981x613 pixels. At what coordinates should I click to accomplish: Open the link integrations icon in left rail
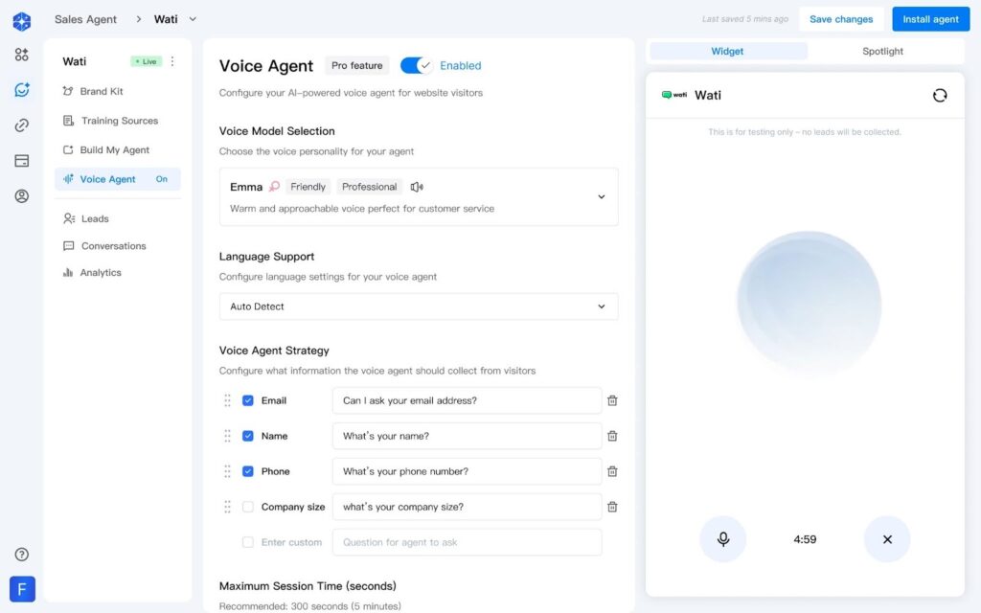22,125
